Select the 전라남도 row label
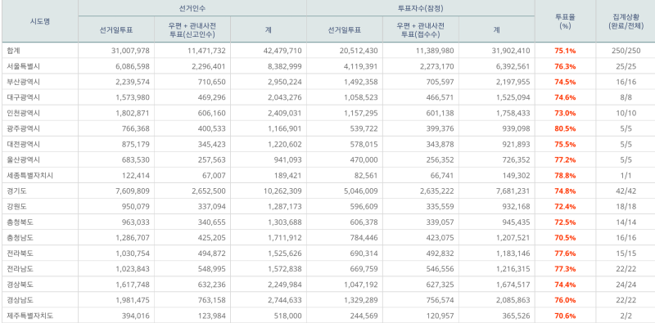Screen dimensions: 655x323 [20, 269]
